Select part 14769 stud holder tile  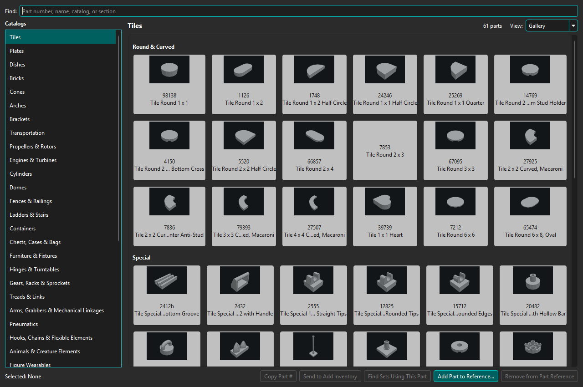pos(530,84)
